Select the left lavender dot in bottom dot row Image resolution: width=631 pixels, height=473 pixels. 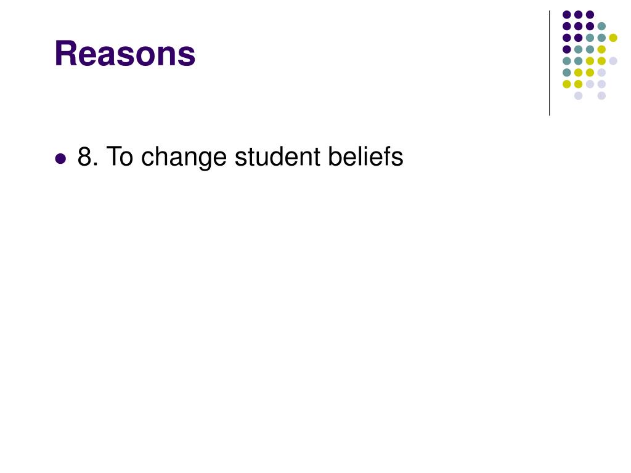(578, 95)
